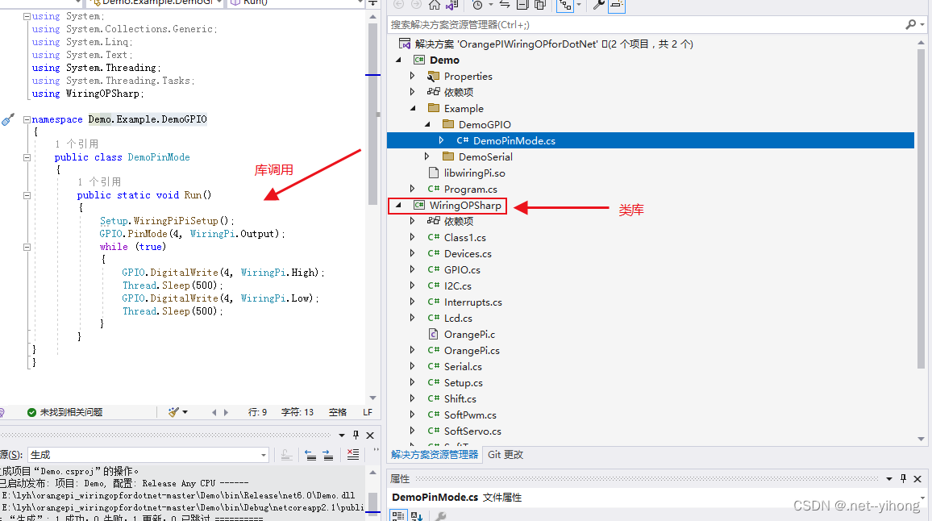Collapse the DemoGPIO folder
This screenshot has width=932, height=521.
[427, 124]
